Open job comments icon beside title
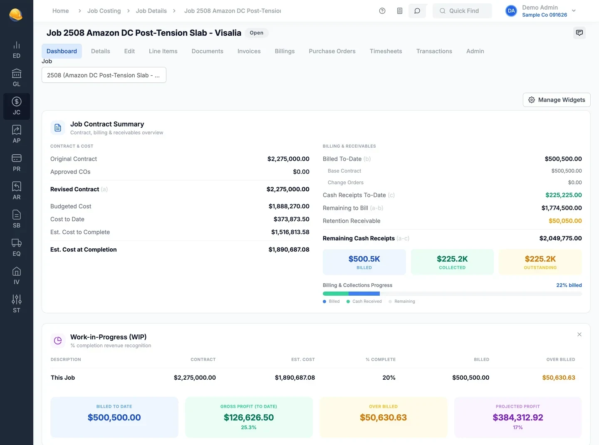599x445 pixels. 579,32
